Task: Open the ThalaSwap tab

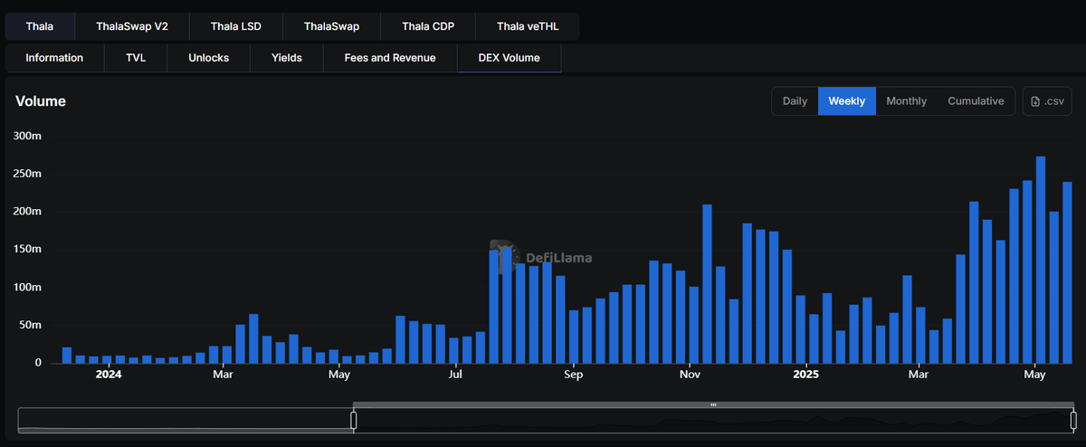Action: (x=331, y=26)
